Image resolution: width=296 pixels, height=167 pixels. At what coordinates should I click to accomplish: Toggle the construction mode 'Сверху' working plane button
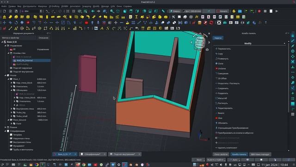pos(175,11)
